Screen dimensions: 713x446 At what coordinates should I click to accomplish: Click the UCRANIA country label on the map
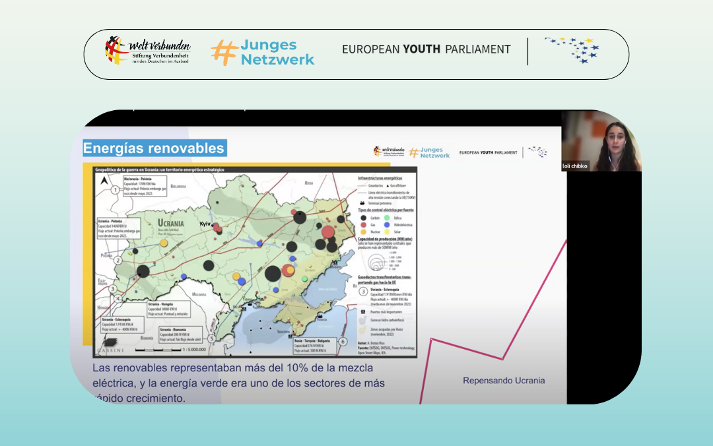[x=170, y=223]
